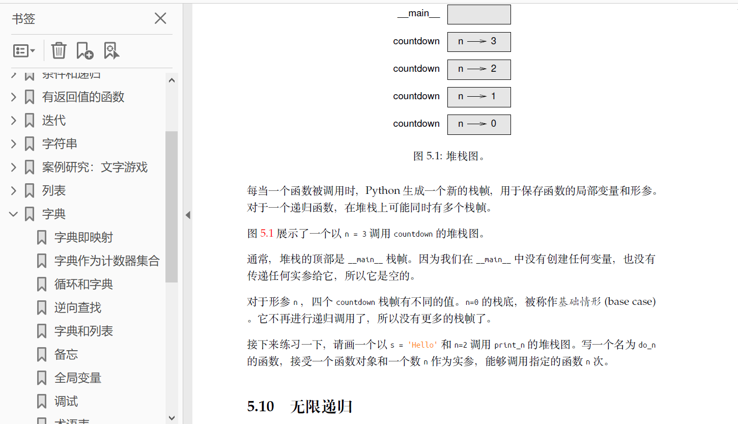Go to bookmark 全局变量
Image resolution: width=738 pixels, height=424 pixels.
[78, 378]
